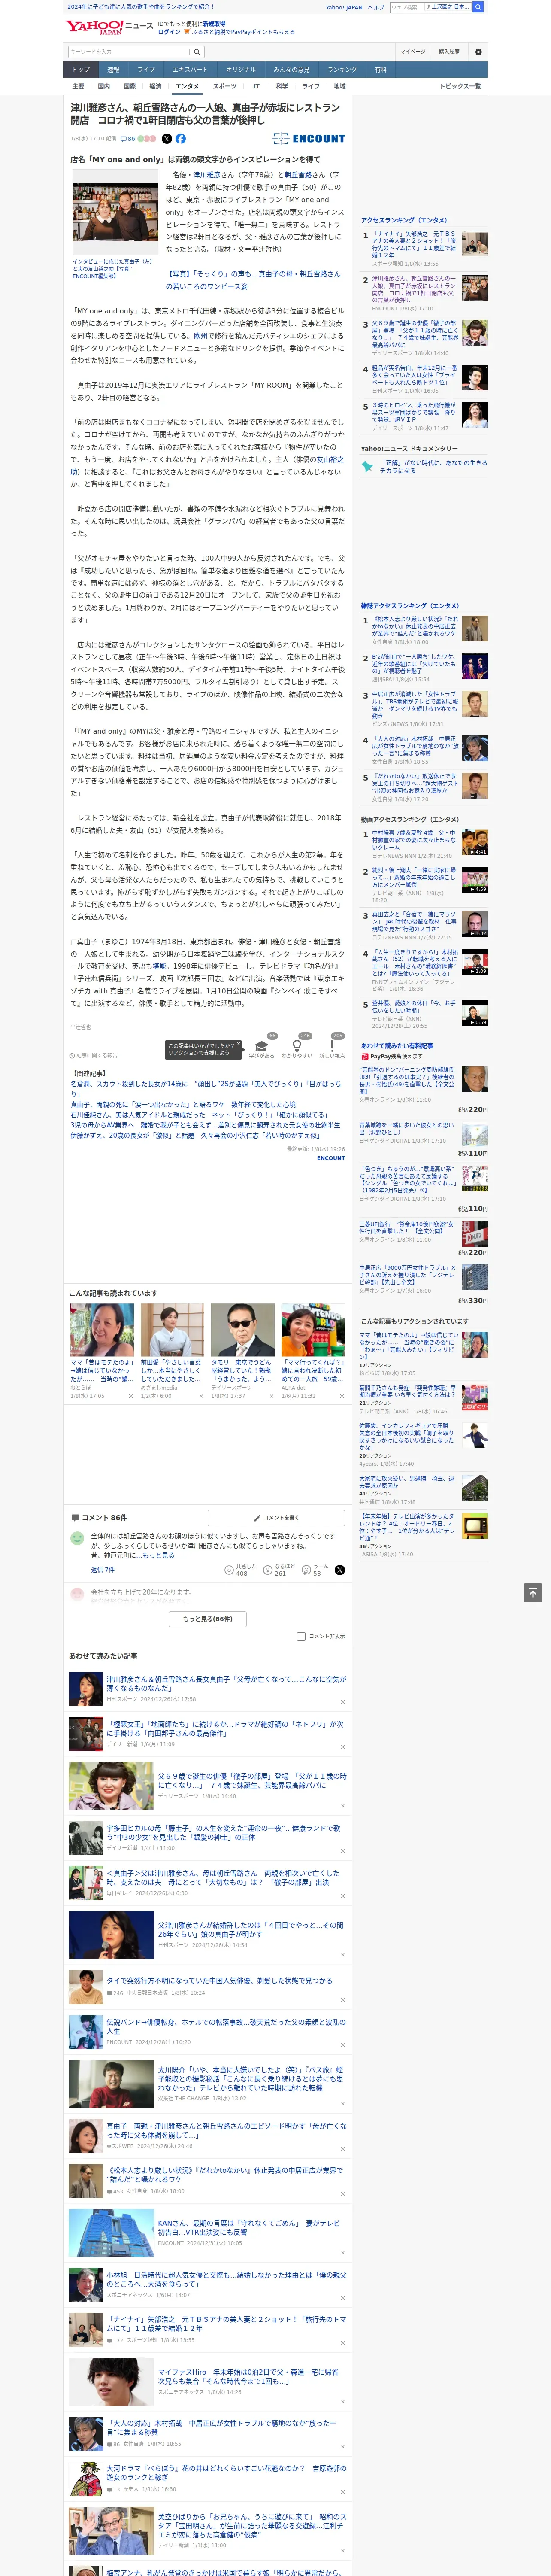Click the keyword search magnifier icon
The width and height of the screenshot is (551, 2576).
[x=197, y=51]
